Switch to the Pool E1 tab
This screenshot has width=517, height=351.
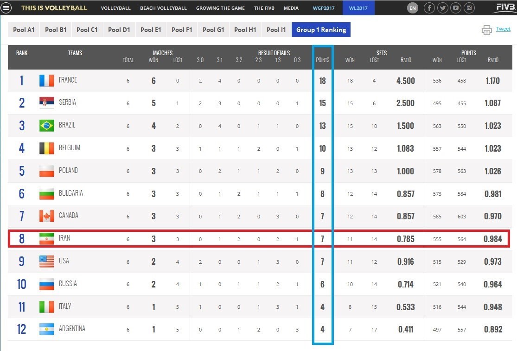(x=151, y=30)
